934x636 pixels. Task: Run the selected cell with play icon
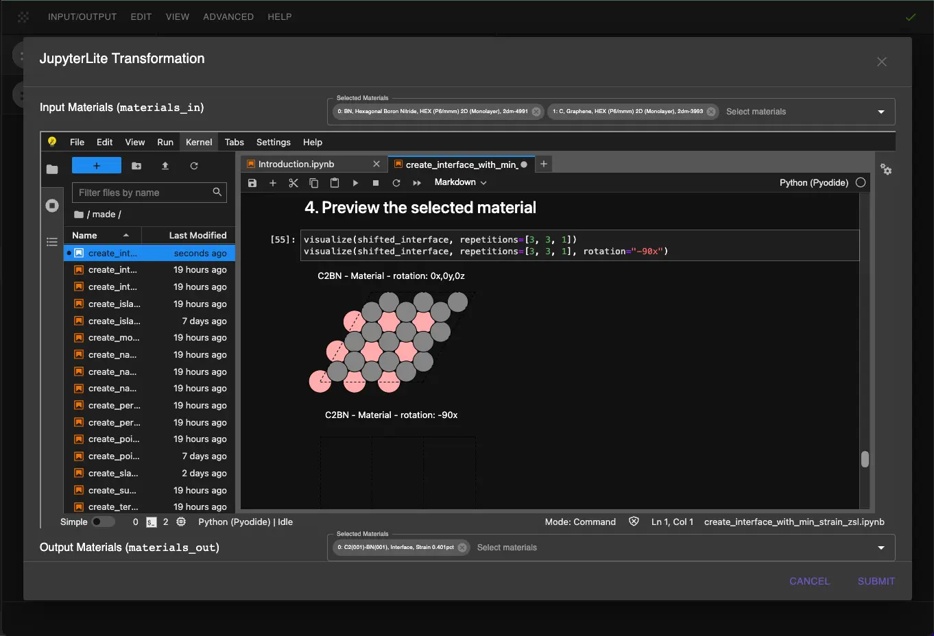(x=355, y=183)
